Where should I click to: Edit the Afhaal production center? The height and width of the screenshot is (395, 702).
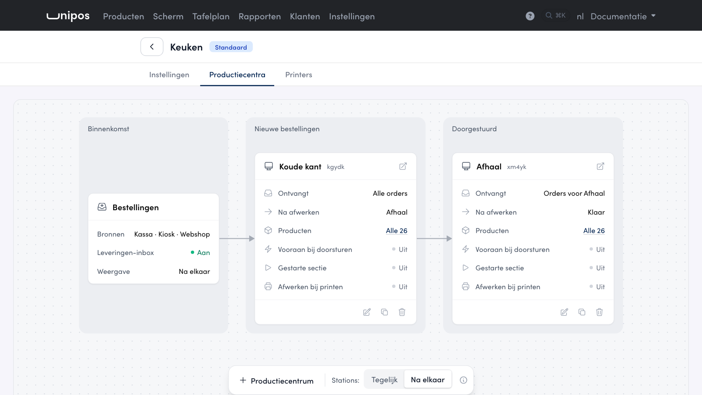pyautogui.click(x=564, y=312)
